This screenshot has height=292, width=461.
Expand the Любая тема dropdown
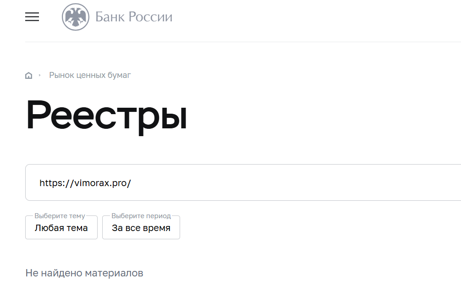[61, 228]
